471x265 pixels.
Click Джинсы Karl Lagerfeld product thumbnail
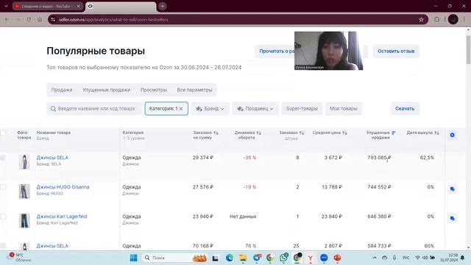[24, 221]
